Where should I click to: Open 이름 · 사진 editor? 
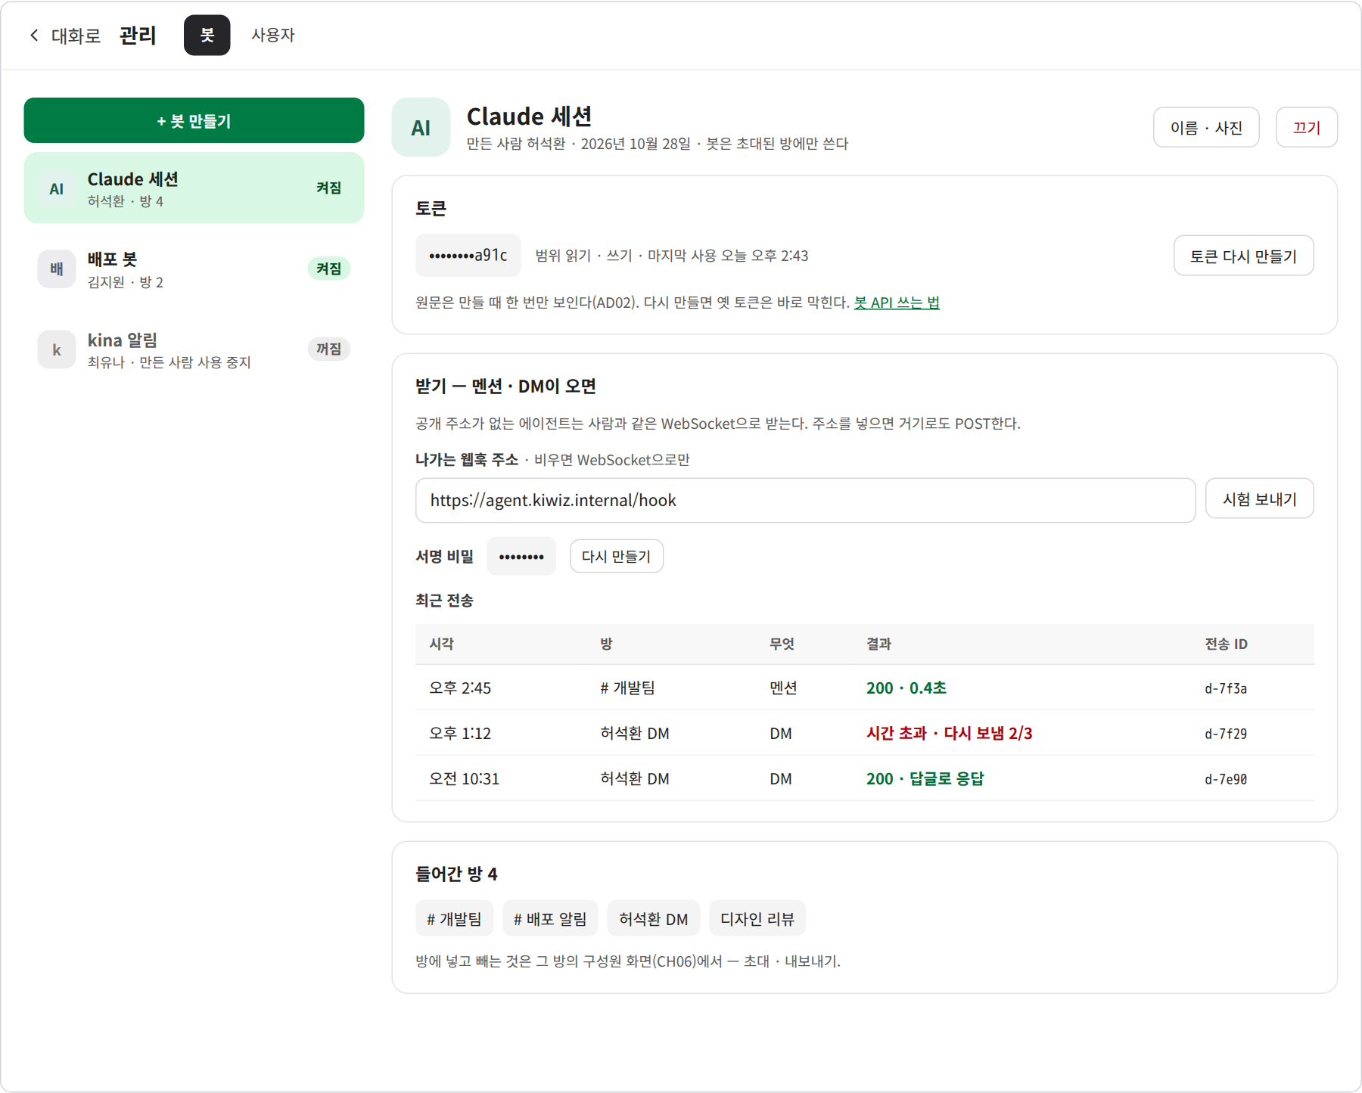[1206, 127]
